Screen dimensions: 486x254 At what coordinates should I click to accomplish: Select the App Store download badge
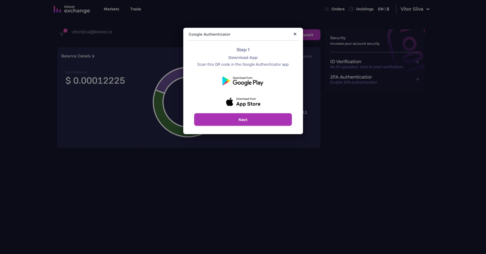click(x=243, y=102)
